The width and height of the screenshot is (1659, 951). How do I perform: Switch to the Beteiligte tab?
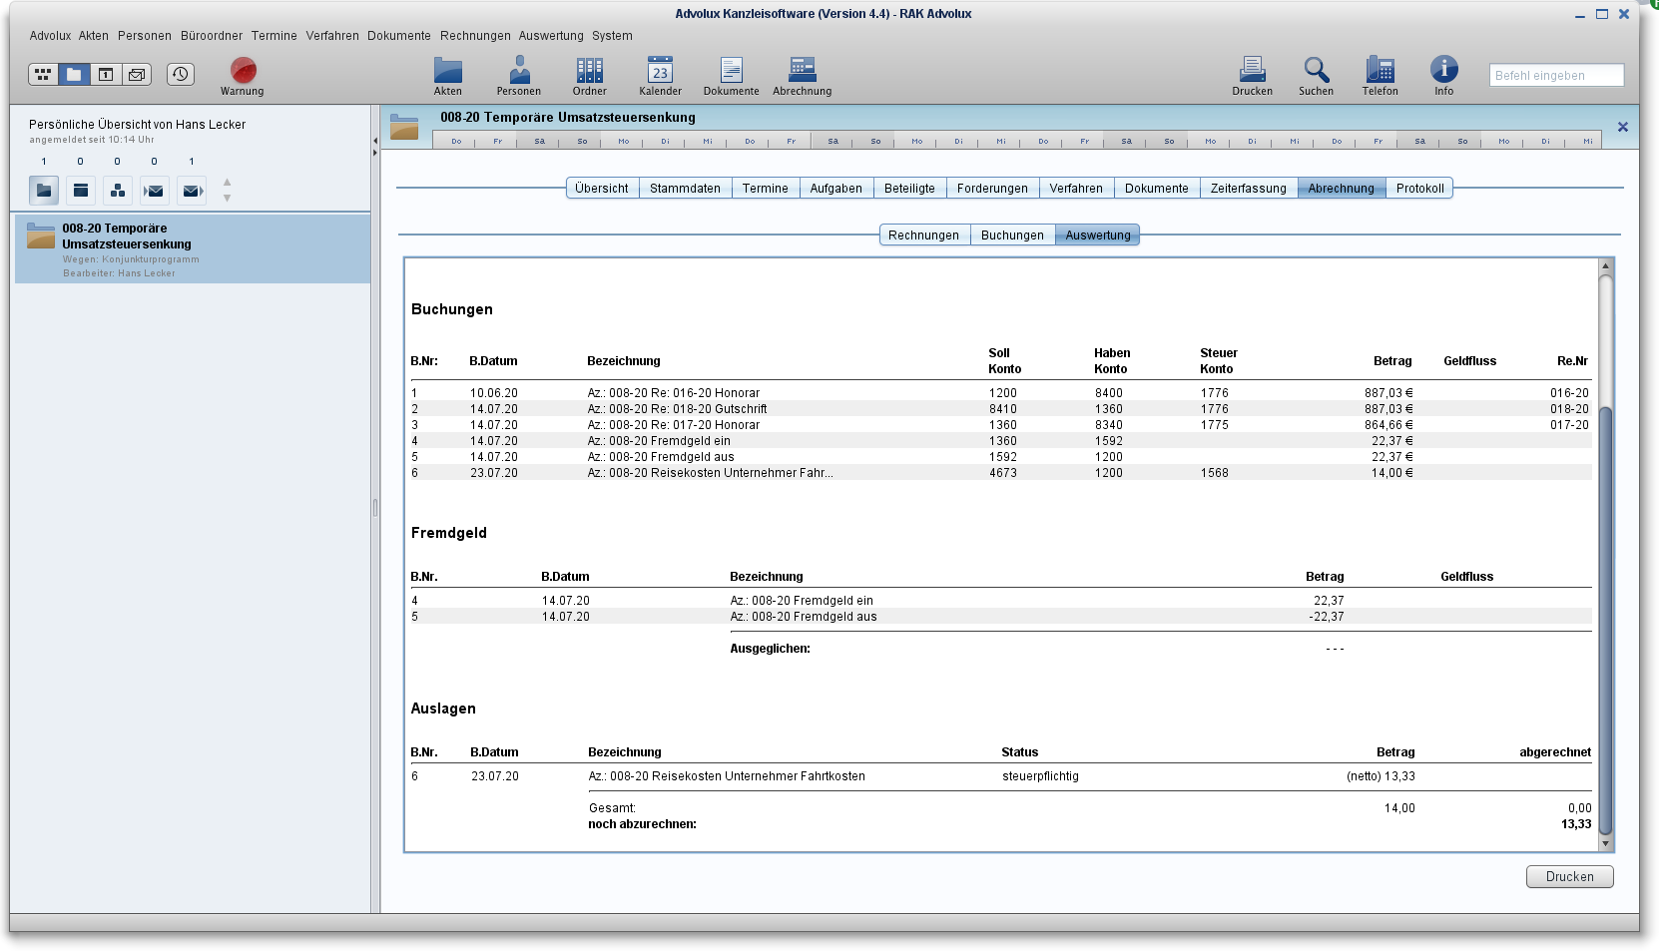909,188
